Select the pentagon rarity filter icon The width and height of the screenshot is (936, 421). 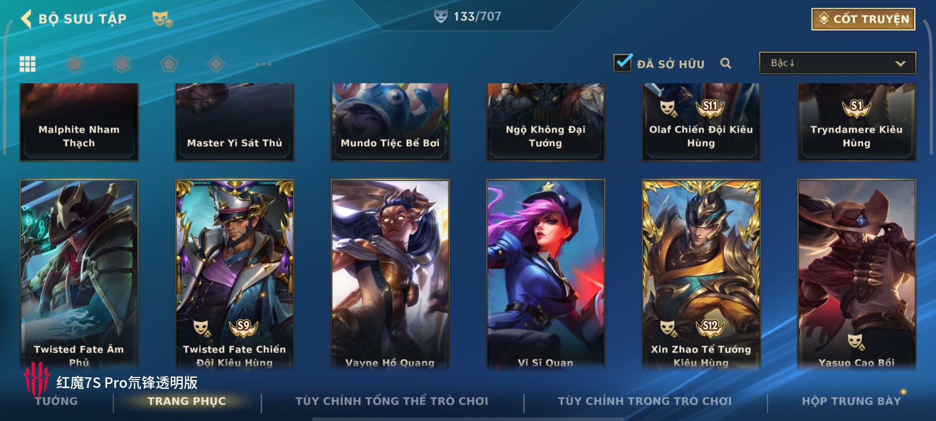click(x=169, y=64)
